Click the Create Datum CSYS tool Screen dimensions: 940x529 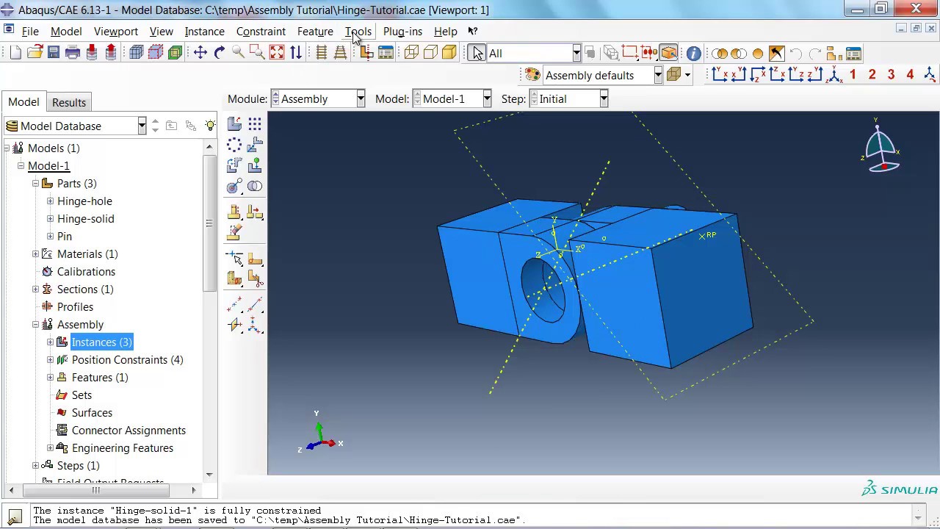(255, 323)
